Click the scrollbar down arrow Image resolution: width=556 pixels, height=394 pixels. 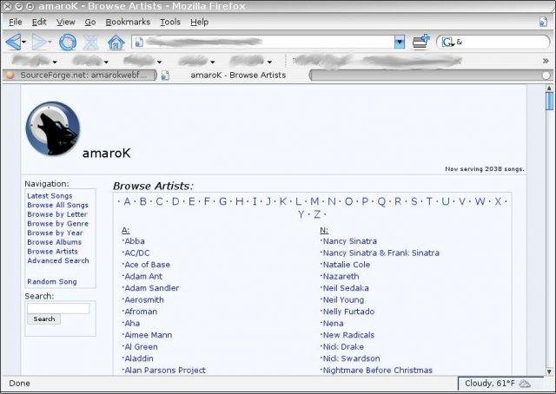[x=549, y=371]
